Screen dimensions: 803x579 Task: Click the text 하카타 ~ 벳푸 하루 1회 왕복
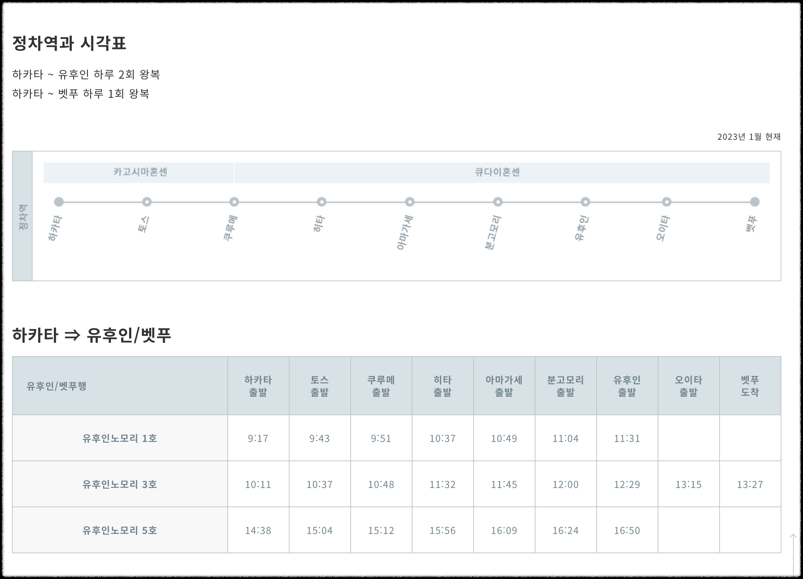(81, 94)
